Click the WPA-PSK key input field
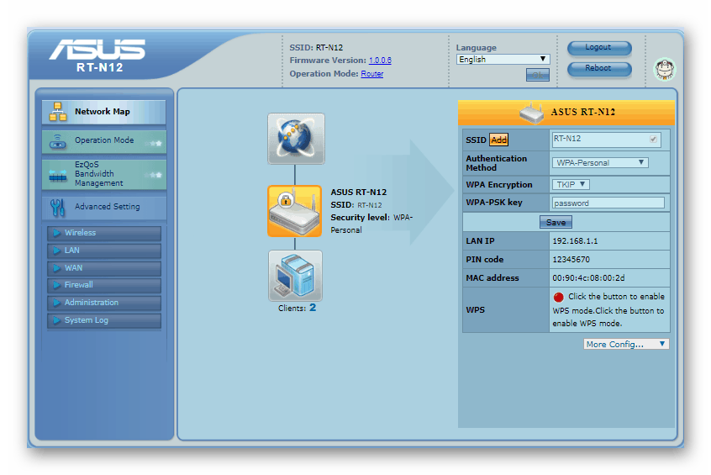Screen dimensions: 711x475 pos(608,203)
